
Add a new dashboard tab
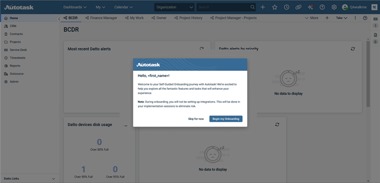pyautogui.click(x=327, y=18)
